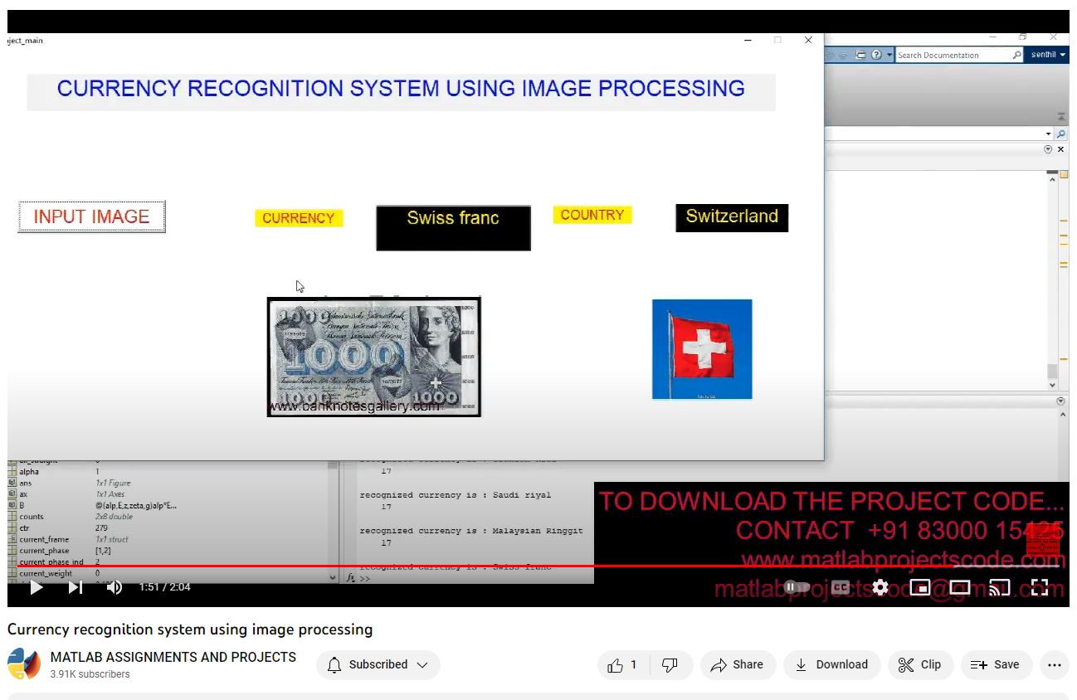Enable theater mode
The width and height of the screenshot is (1077, 700).
click(960, 587)
